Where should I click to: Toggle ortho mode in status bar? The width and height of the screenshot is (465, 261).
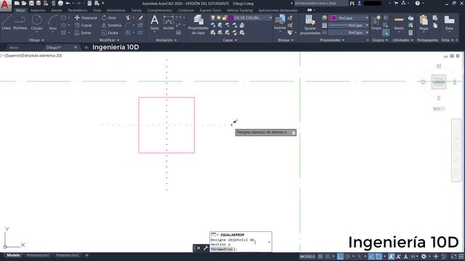point(340,257)
